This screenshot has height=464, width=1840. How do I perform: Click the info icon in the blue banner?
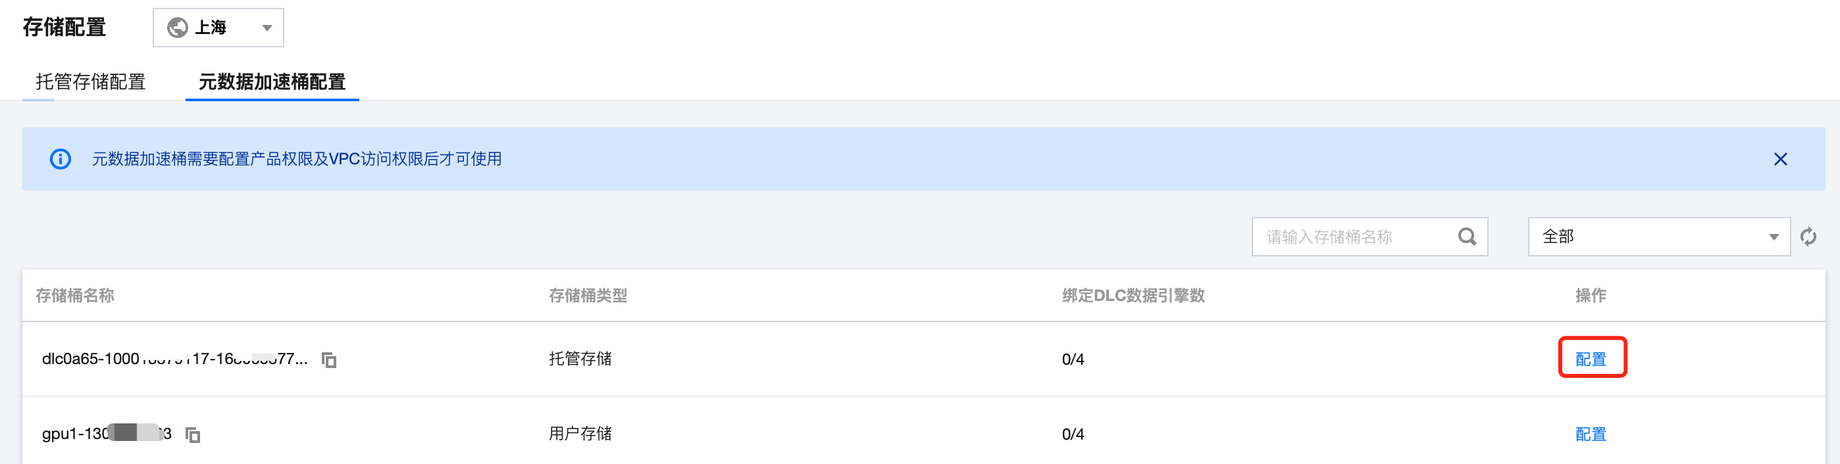(x=61, y=159)
